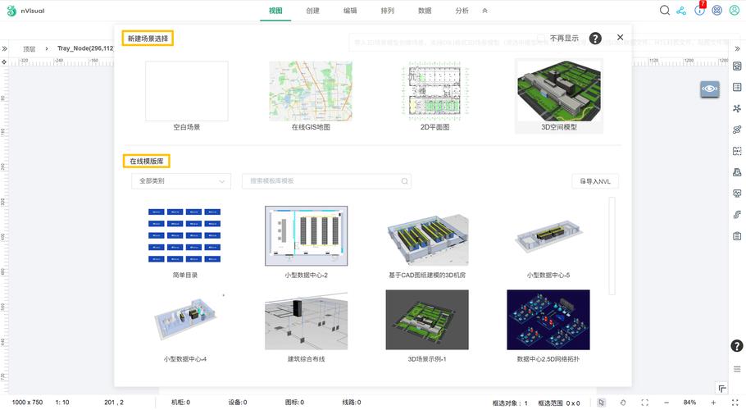
Task: Open the first icon in the right sidebar
Action: [x=737, y=66]
